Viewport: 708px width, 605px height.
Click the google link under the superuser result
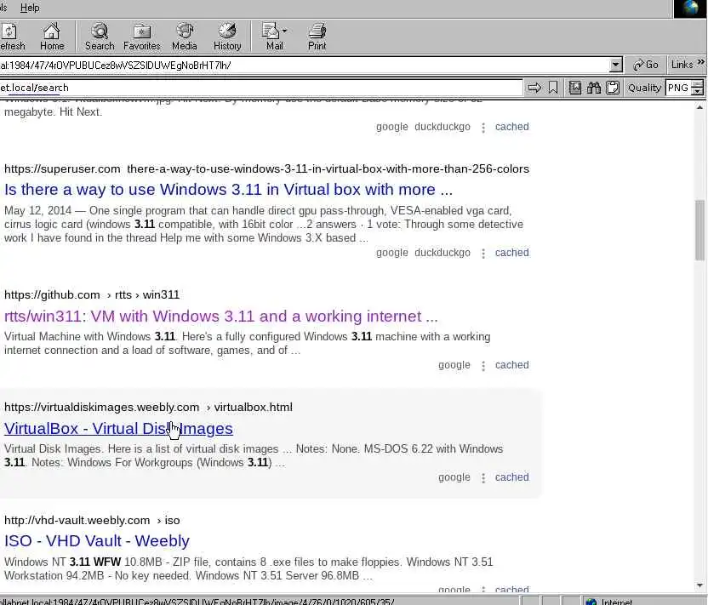click(392, 253)
